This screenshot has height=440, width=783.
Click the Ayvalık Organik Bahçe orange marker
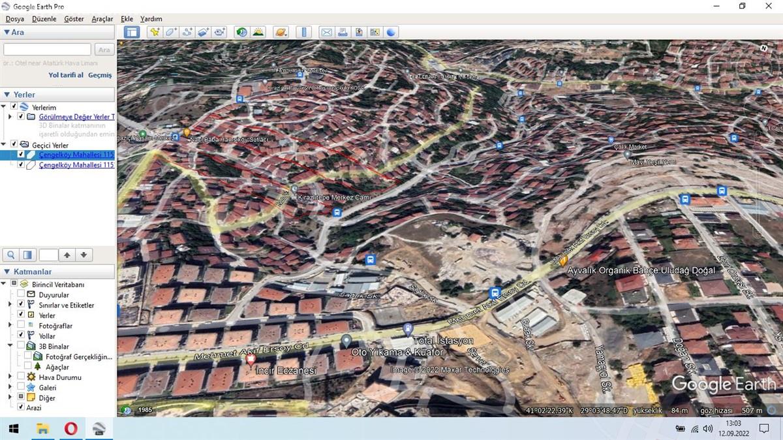tap(563, 260)
